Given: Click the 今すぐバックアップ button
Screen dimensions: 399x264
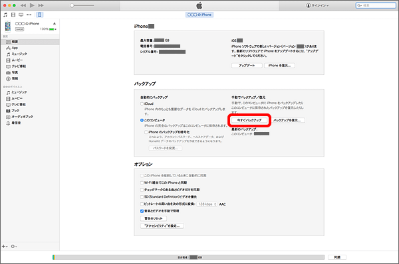Looking at the screenshot, I should point(249,120).
